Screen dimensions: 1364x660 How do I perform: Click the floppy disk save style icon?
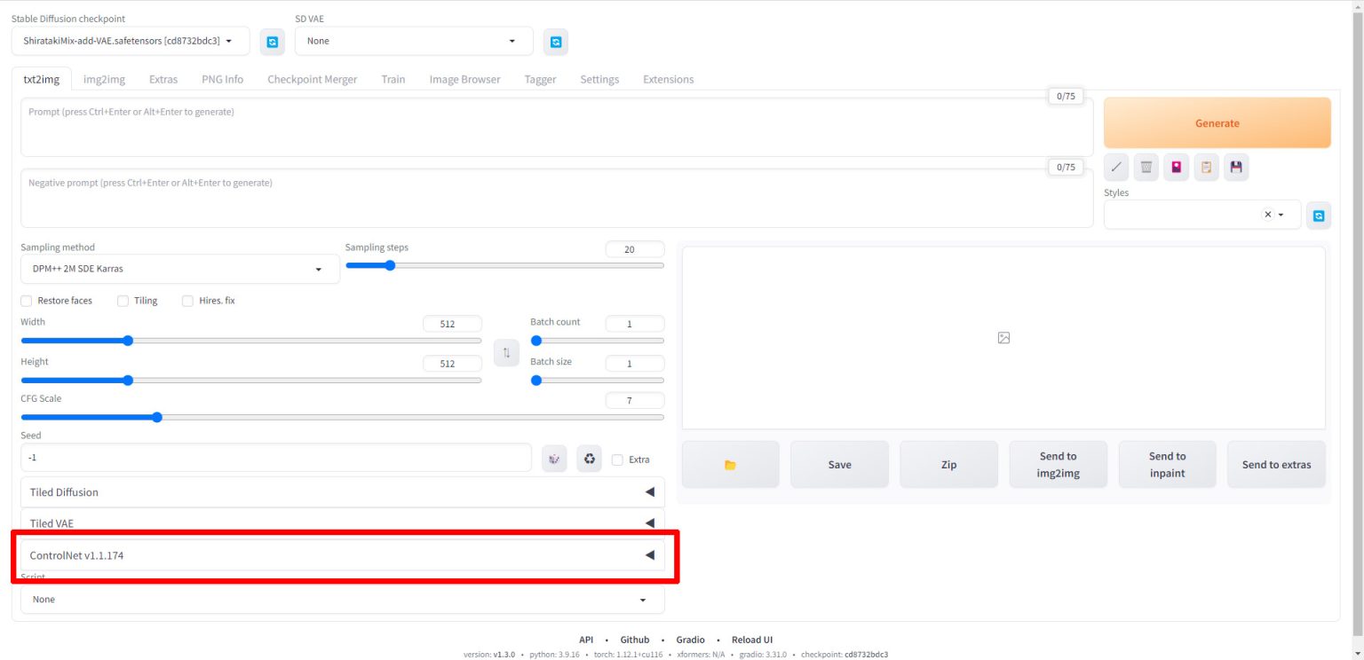tap(1235, 167)
